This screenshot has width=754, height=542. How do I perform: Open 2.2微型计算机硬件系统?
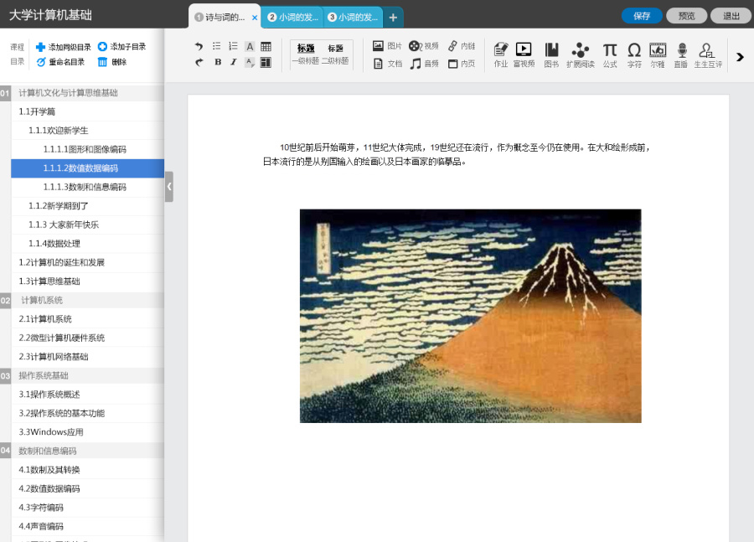(87, 338)
